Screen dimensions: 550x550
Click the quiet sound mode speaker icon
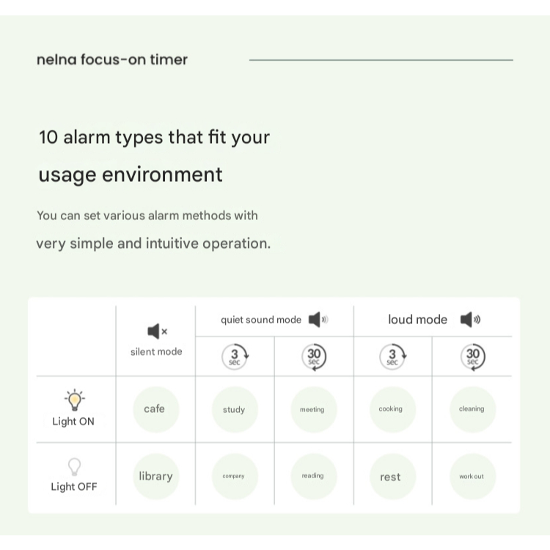(x=318, y=320)
